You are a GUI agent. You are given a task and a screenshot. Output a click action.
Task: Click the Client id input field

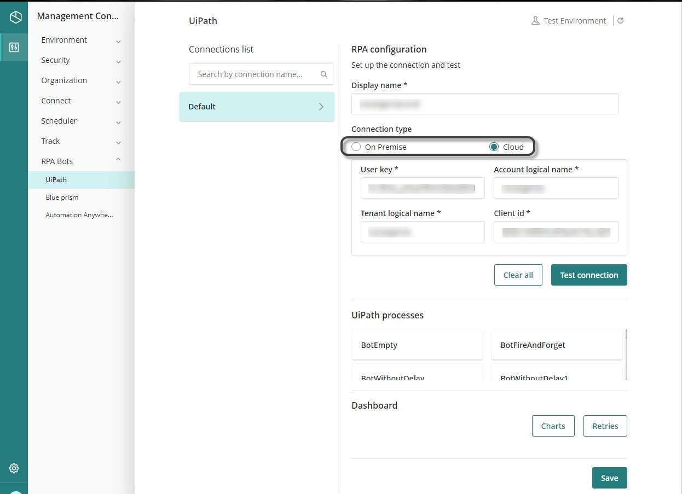tap(556, 231)
